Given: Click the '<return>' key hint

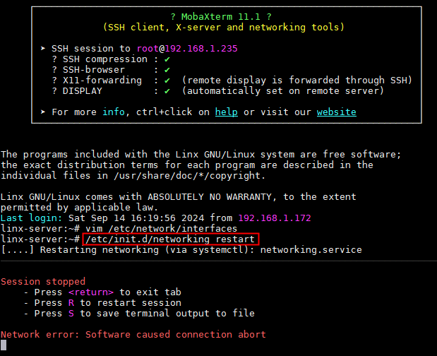Looking at the screenshot, I should click(x=91, y=292).
